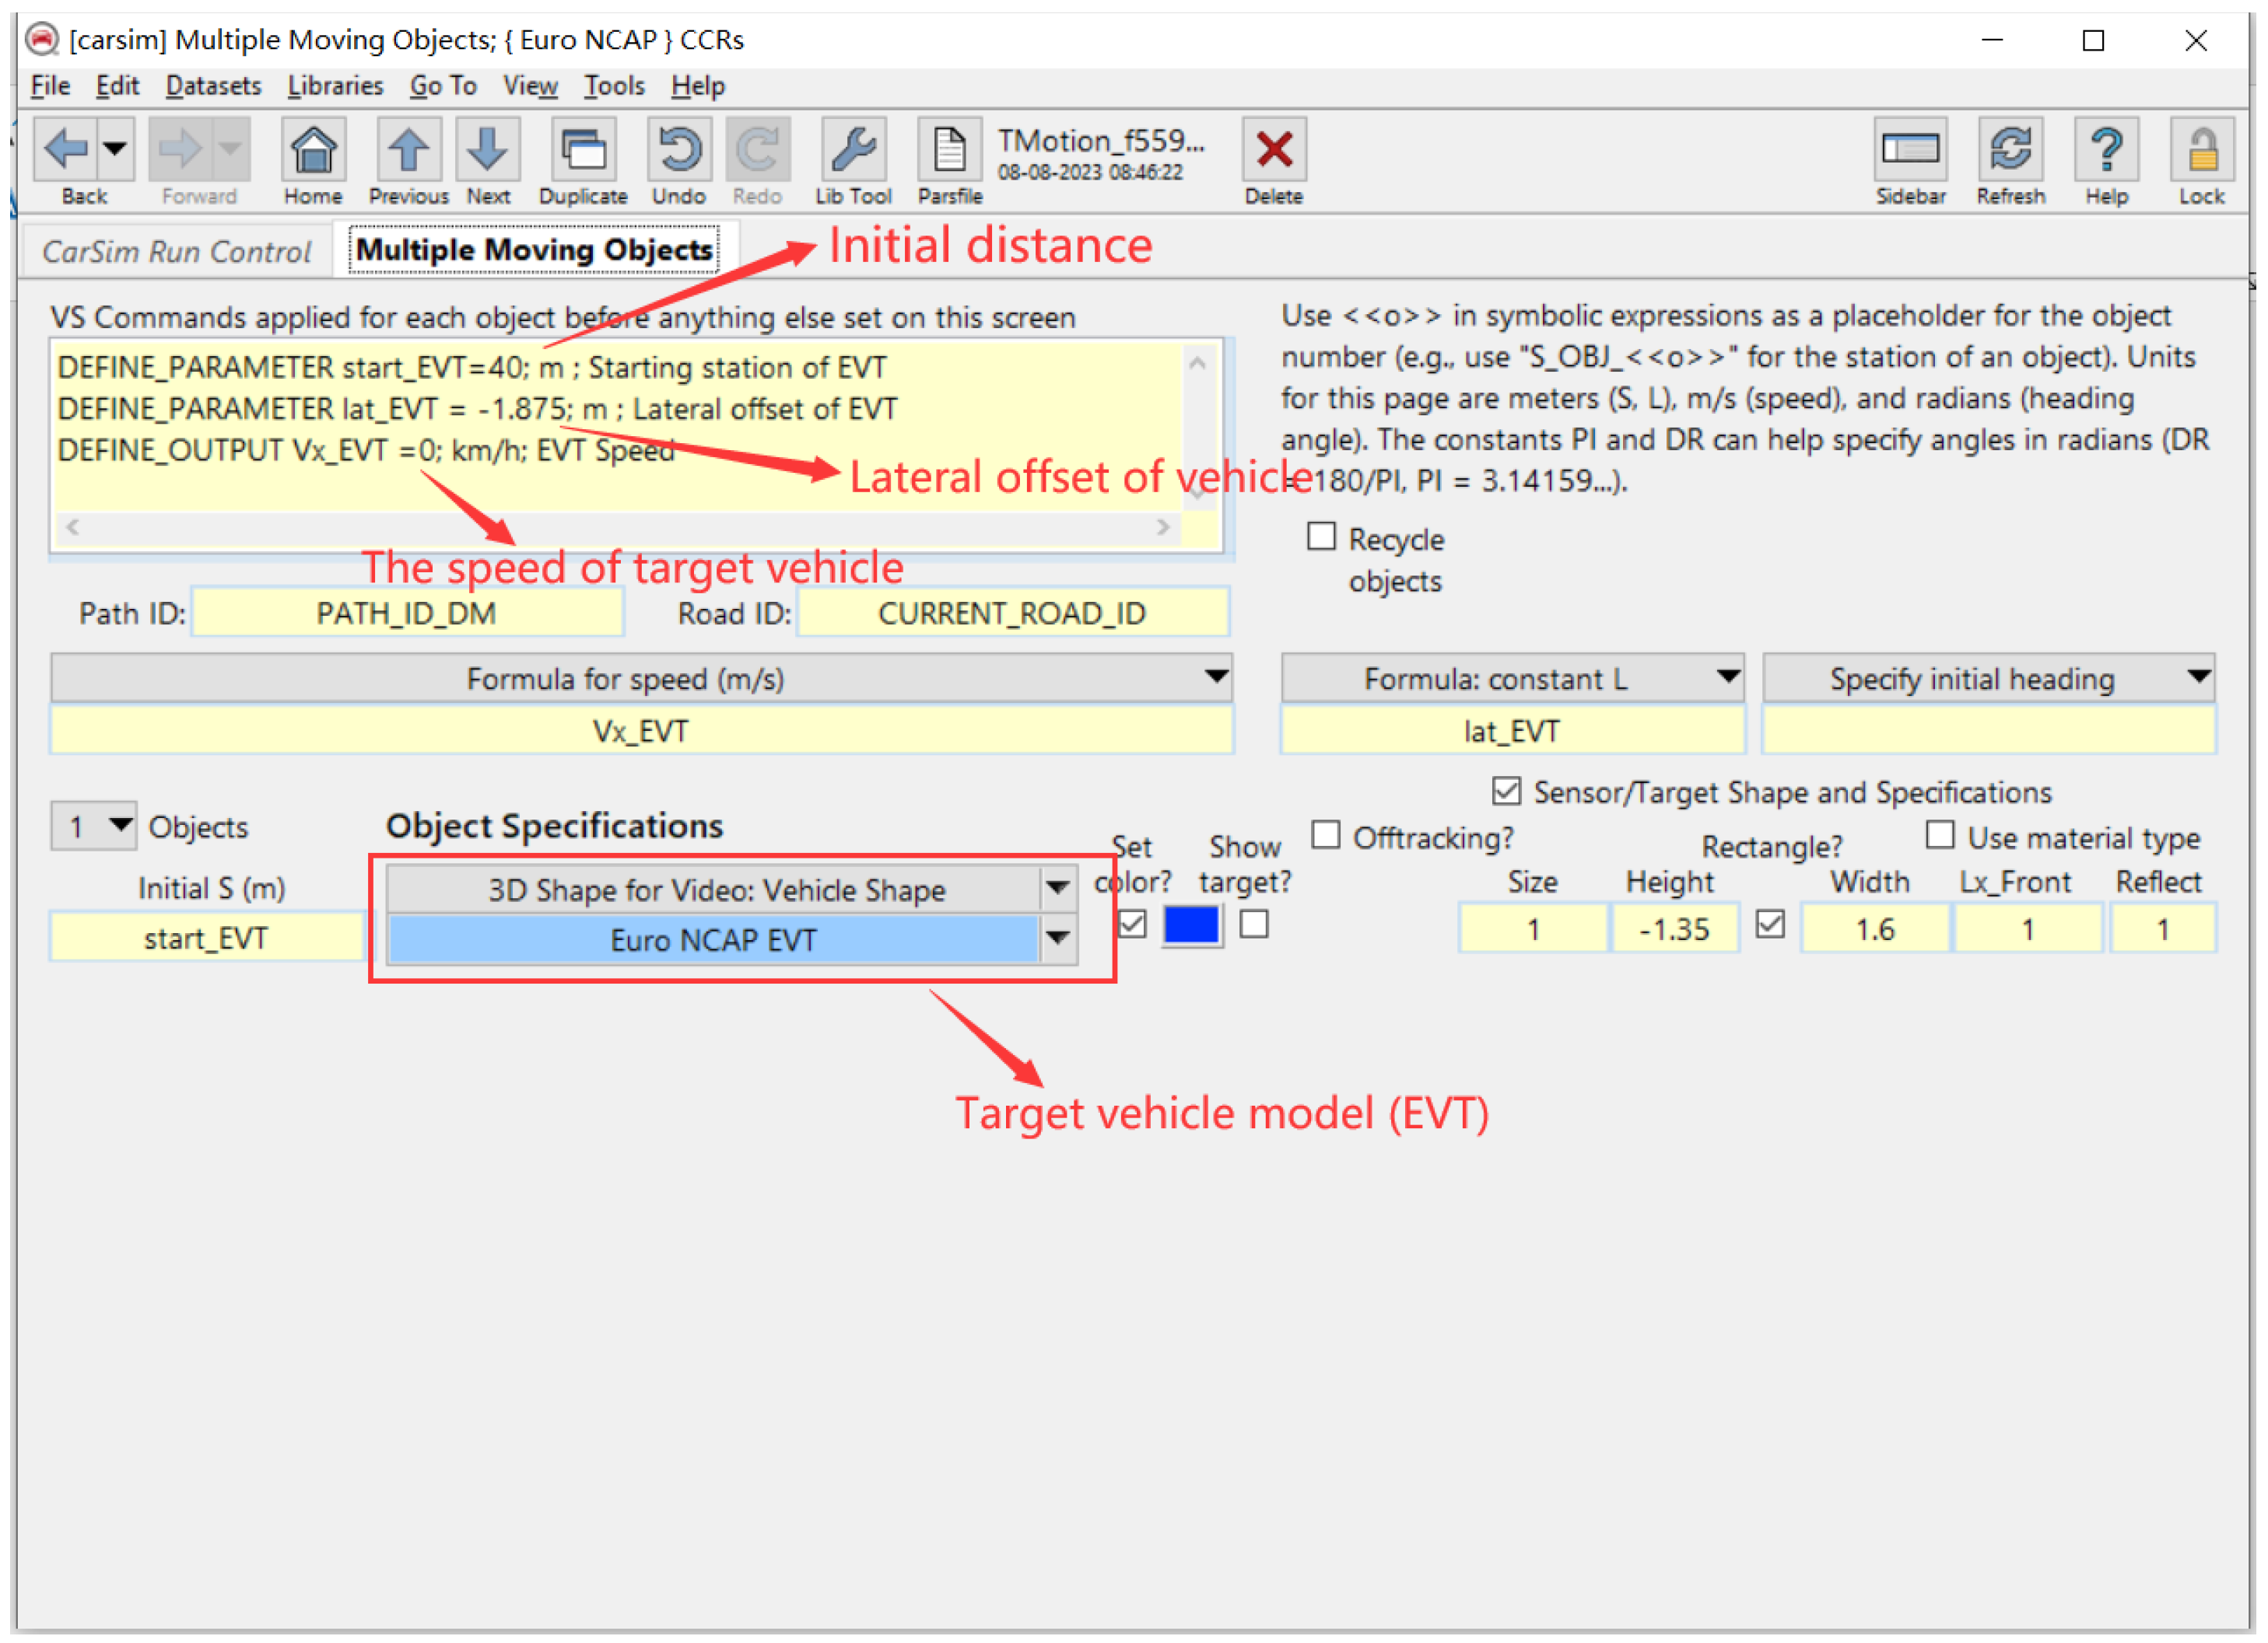Toggle the Sidebar icon
The width and height of the screenshot is (2268, 1643).
coord(1909,151)
